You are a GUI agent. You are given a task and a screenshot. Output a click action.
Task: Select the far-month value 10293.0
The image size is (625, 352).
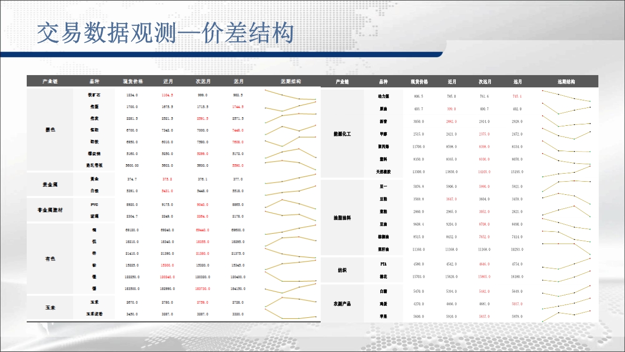(517, 249)
